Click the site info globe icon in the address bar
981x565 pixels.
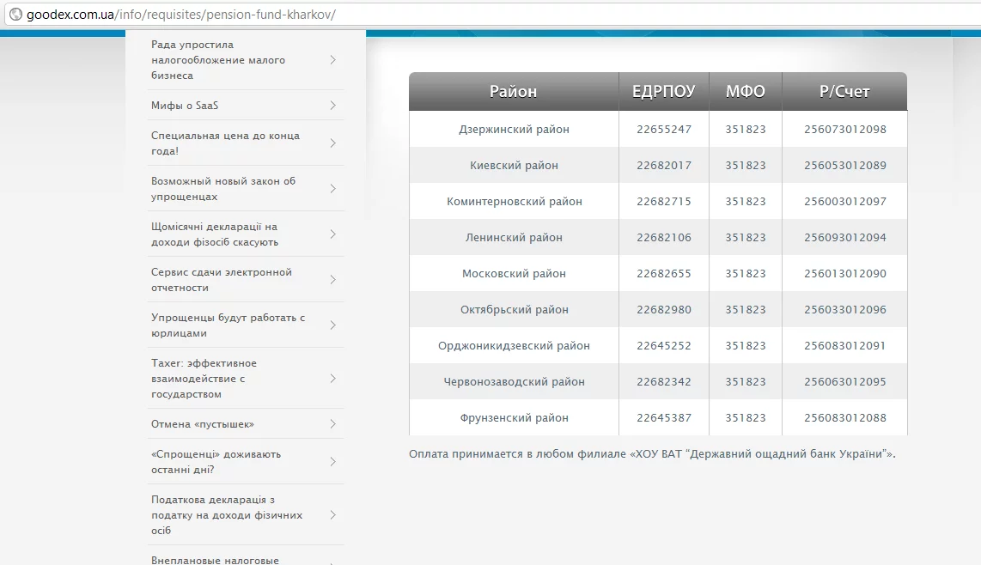(15, 15)
